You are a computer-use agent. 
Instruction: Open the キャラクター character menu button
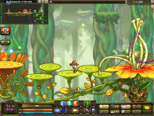104,107
